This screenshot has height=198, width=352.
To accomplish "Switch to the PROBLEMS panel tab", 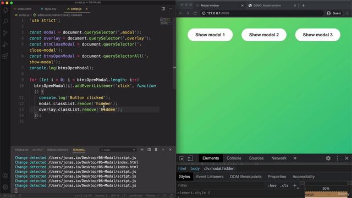I will (x=21, y=150).
